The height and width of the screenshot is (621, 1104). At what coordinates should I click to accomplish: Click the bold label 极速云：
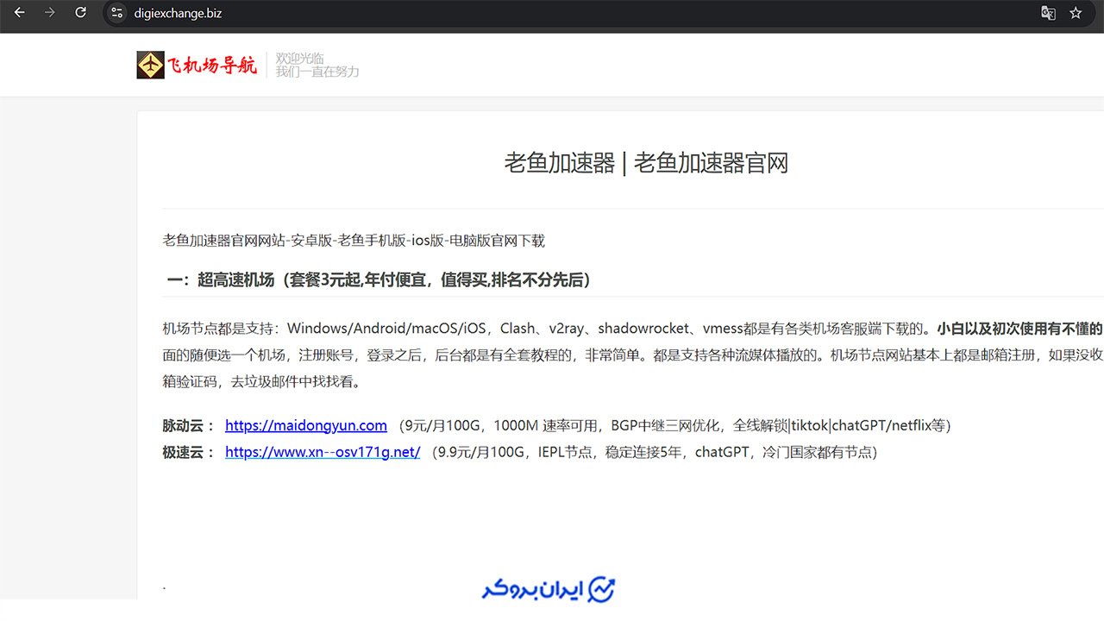pos(189,452)
